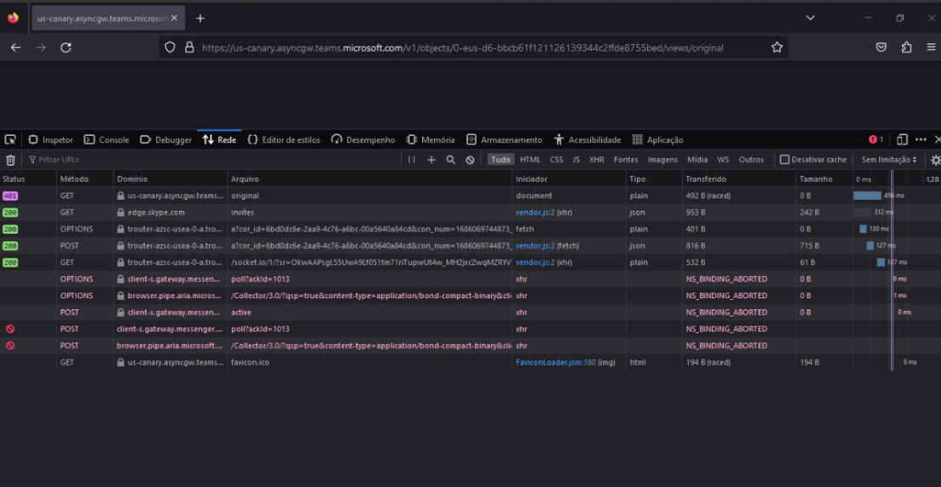Open the FaviconLoader.jsm:180 initiator link

click(555, 362)
